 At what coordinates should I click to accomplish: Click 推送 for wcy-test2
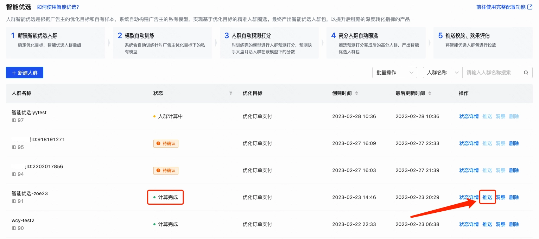[x=487, y=224]
